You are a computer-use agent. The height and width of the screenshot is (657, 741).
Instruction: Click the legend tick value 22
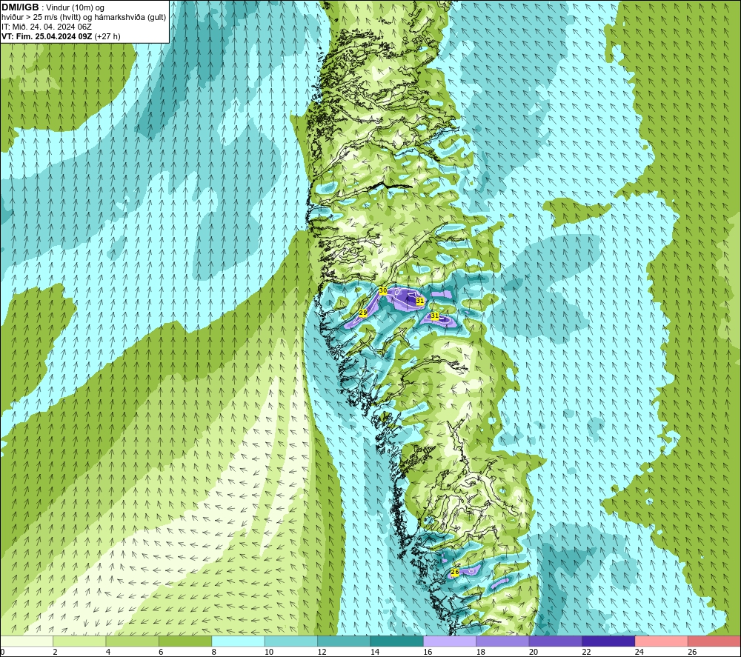pyautogui.click(x=586, y=652)
